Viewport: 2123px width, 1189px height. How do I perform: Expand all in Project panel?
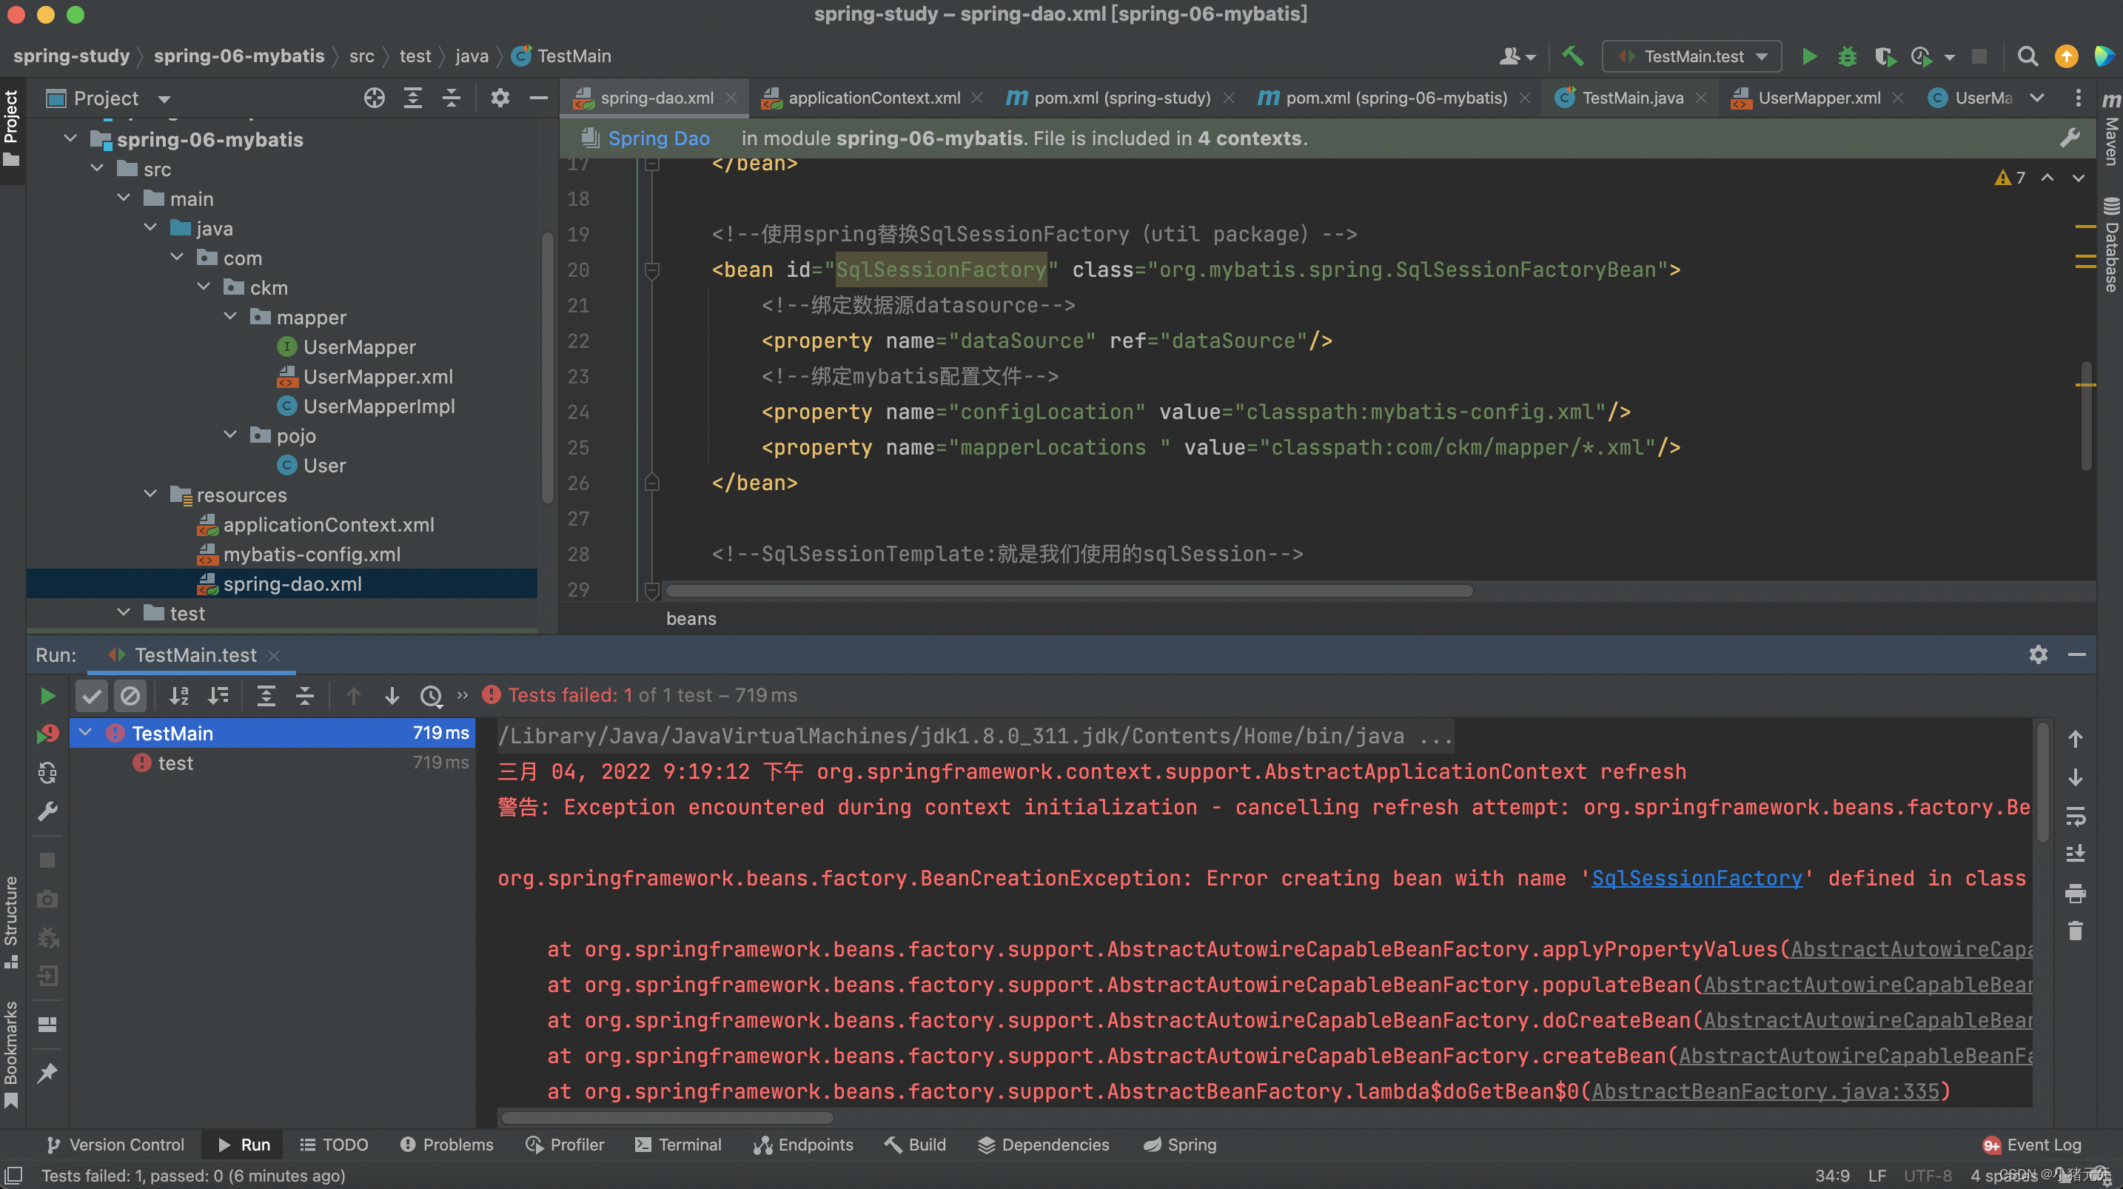click(x=412, y=98)
